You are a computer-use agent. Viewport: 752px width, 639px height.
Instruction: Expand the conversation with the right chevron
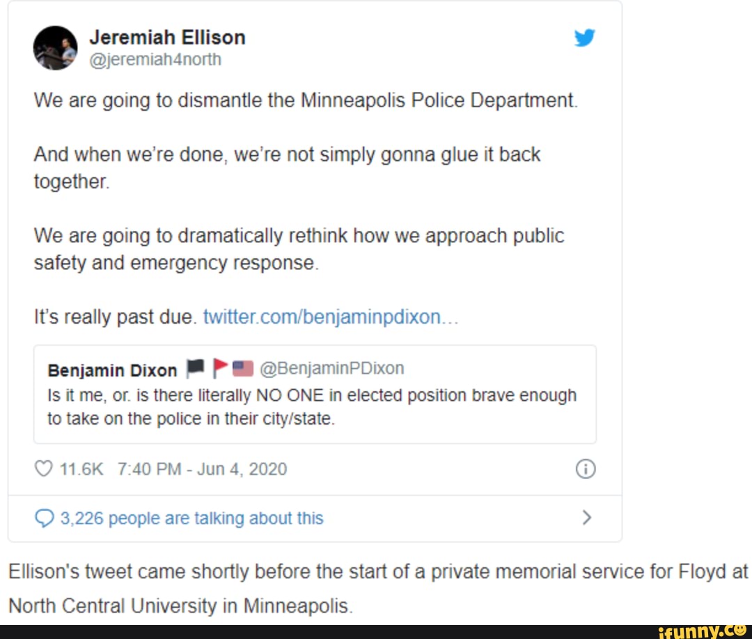587,518
